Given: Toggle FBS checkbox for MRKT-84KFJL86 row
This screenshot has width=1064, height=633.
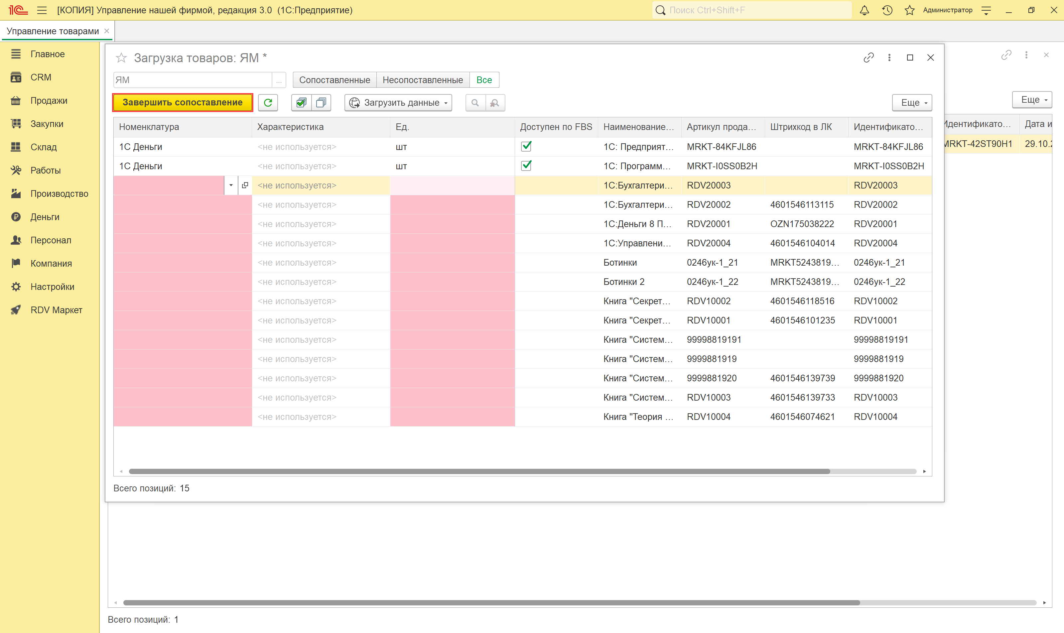Looking at the screenshot, I should point(526,146).
